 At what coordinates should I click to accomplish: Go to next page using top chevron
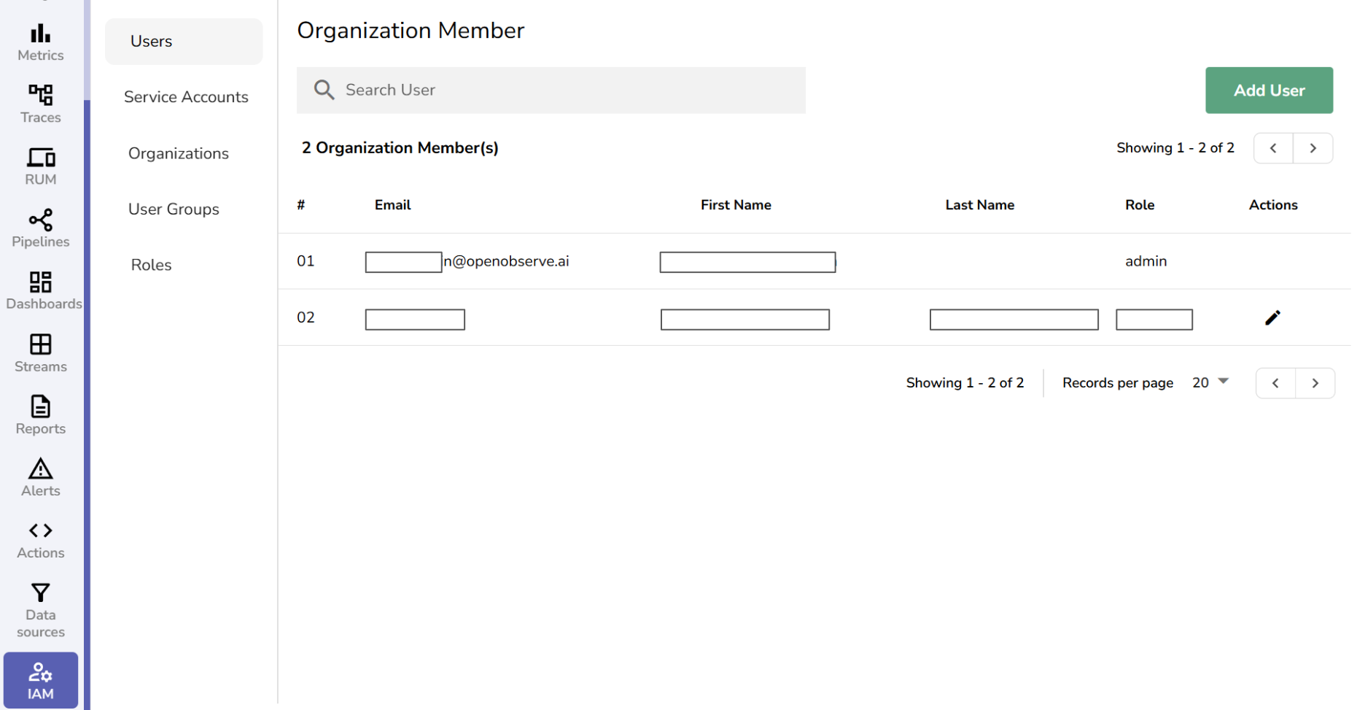pos(1313,148)
